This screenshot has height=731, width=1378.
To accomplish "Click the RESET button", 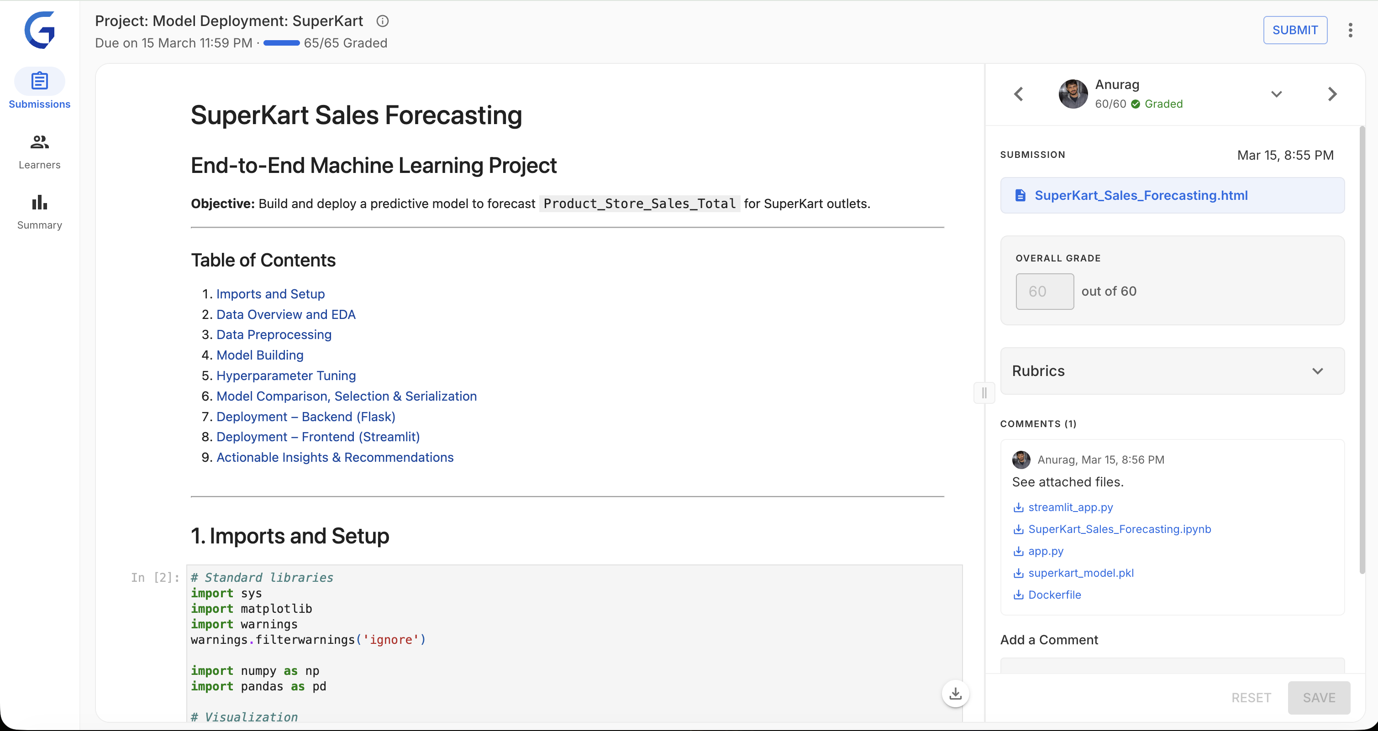I will (1251, 698).
